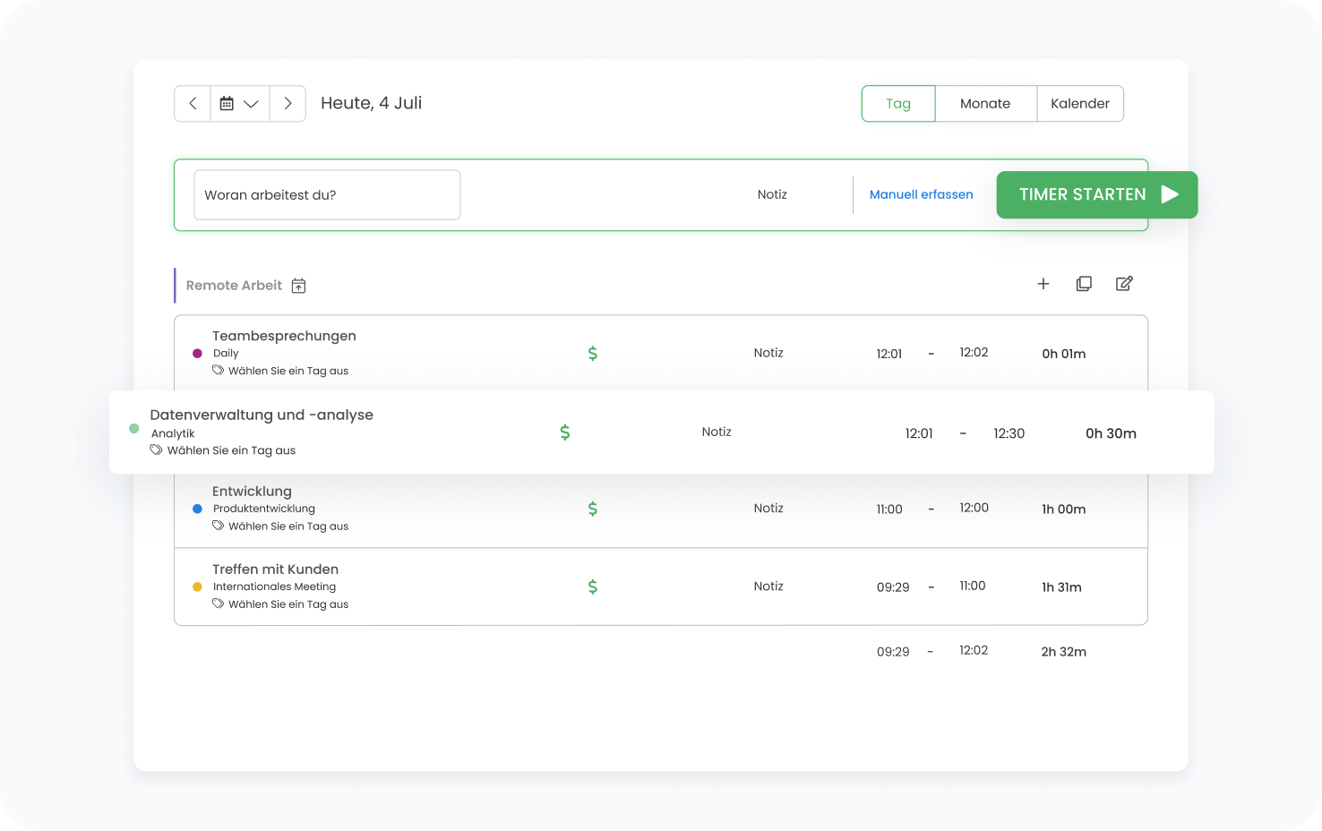Toggle billable dollar for Treffen mit Kunden
The height and width of the screenshot is (831, 1322).
(x=592, y=587)
